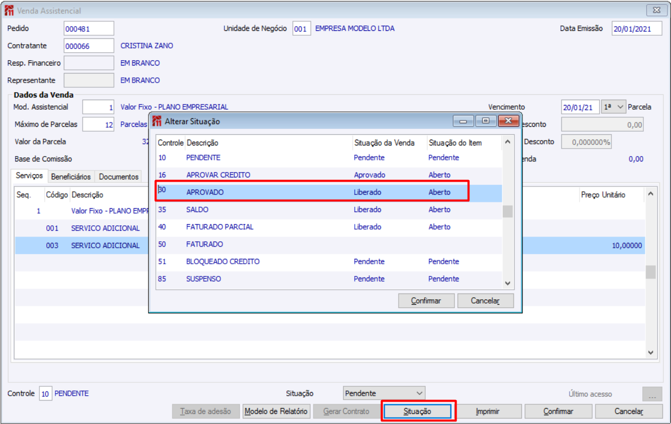
Task: Click the Representante input field
Action: pyautogui.click(x=89, y=80)
